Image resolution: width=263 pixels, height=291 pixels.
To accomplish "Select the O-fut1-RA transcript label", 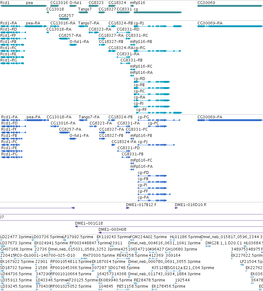I will coord(79,42).
